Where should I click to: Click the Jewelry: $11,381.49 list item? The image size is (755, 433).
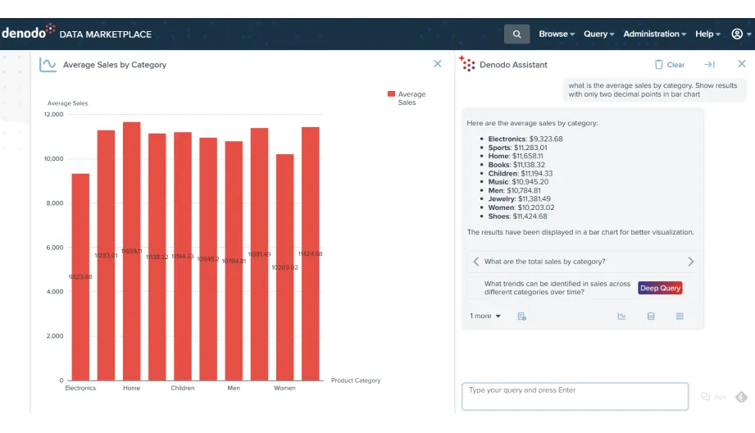point(519,199)
